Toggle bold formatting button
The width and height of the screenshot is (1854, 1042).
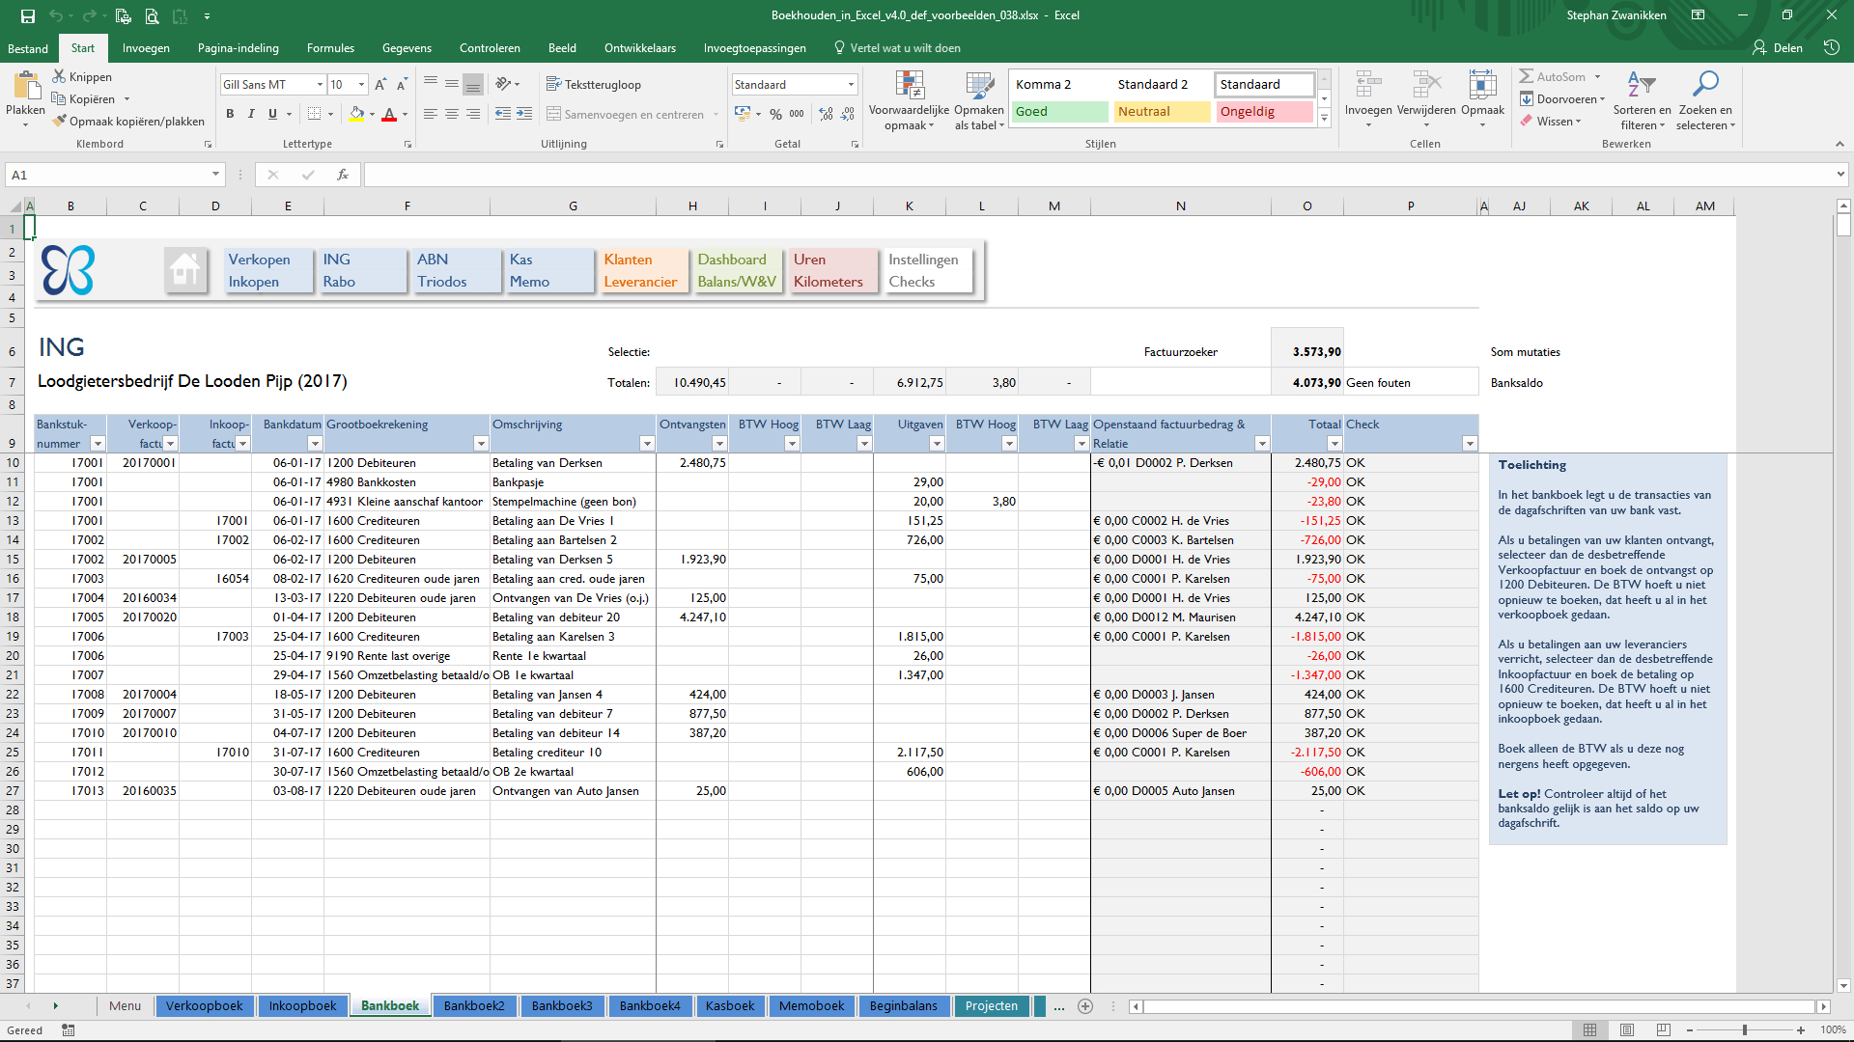tap(230, 114)
